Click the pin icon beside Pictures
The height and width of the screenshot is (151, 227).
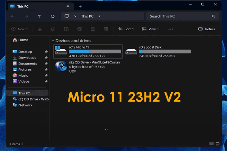[46, 69]
